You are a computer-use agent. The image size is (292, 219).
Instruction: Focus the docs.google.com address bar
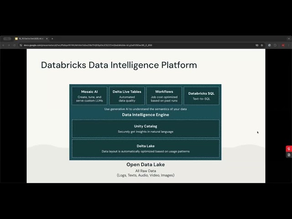coord(137,45)
